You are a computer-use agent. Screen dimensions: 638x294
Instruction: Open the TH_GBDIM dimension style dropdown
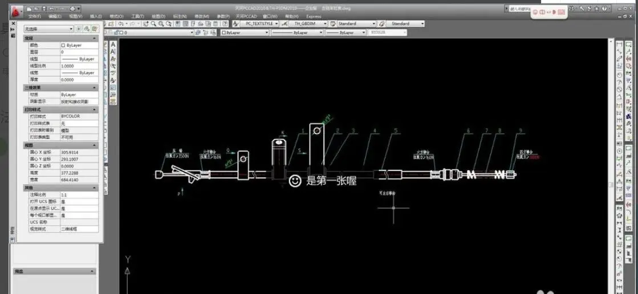click(x=308, y=24)
